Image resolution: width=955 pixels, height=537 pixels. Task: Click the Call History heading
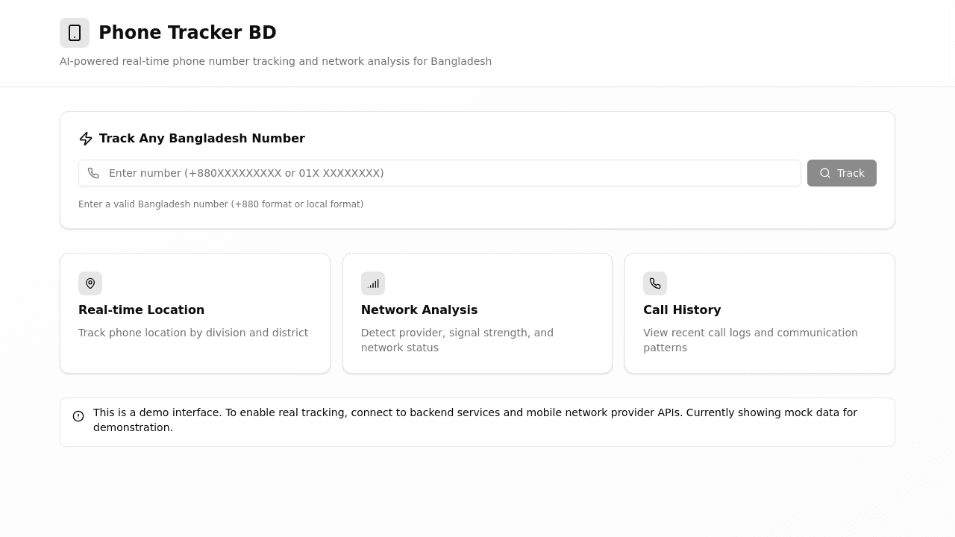point(682,310)
